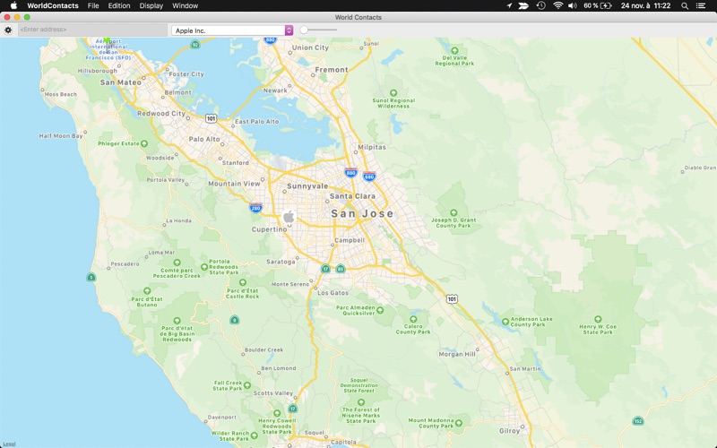Open the settings gear in toolbar
The height and width of the screenshot is (448, 717).
pos(8,30)
